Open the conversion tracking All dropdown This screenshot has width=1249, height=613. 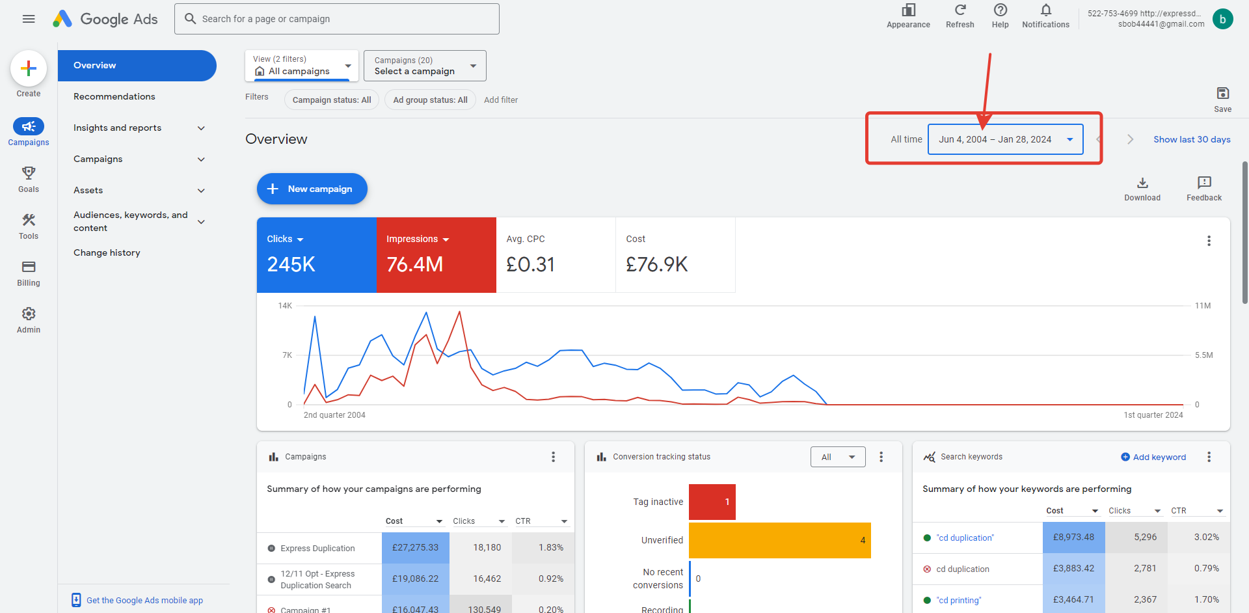tap(838, 457)
